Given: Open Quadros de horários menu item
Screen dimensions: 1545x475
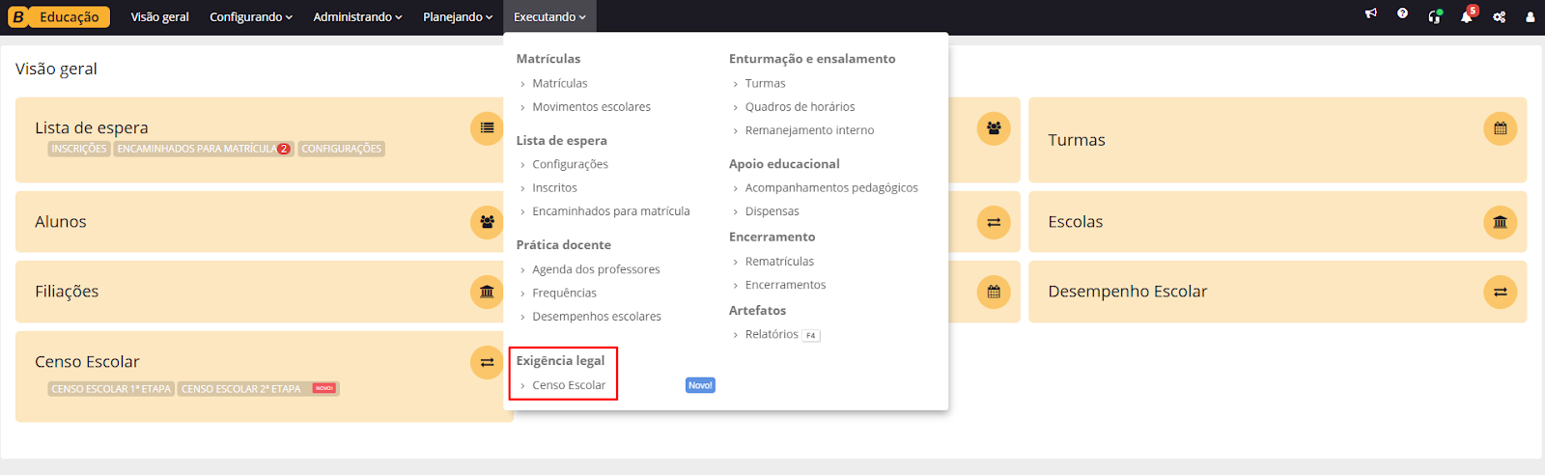Looking at the screenshot, I should 800,107.
